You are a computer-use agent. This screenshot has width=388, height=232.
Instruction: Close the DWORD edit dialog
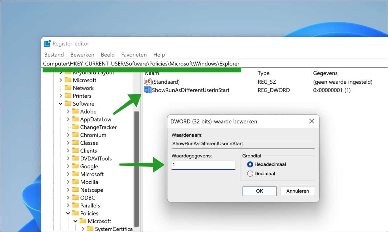coord(312,121)
